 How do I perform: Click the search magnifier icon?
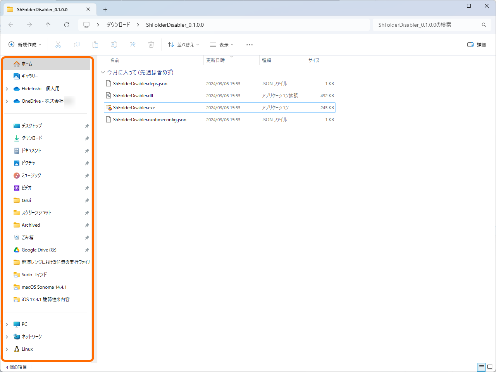coord(484,25)
